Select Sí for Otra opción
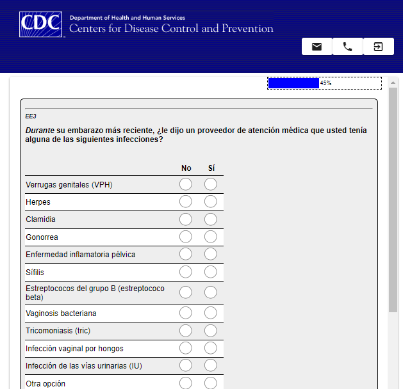The height and width of the screenshot is (389, 403). tap(211, 383)
